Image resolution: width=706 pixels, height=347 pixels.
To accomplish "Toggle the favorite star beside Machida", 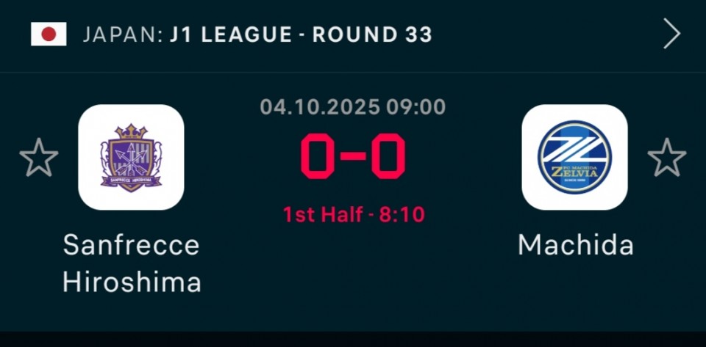I will click(666, 157).
